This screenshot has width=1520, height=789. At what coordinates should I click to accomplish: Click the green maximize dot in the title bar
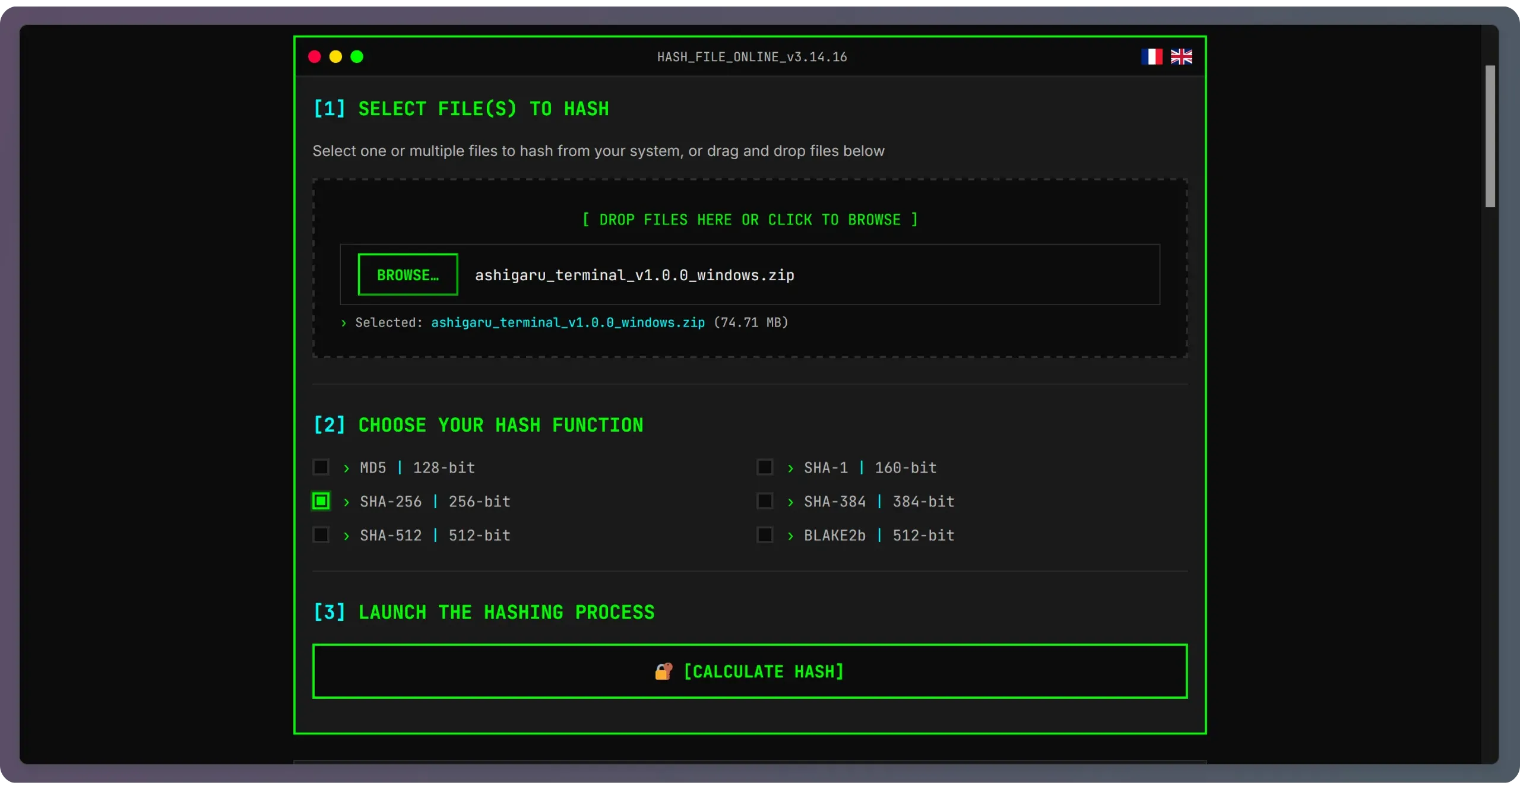(x=357, y=56)
